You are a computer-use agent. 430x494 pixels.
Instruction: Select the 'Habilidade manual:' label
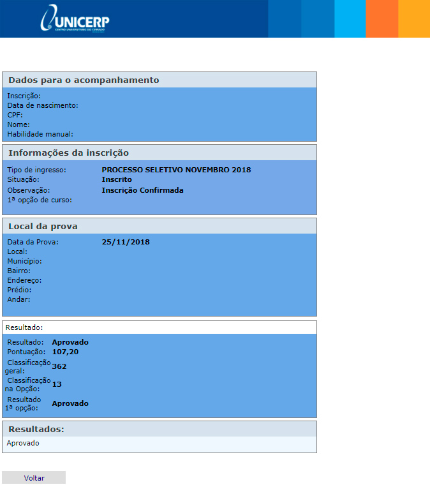pos(40,134)
